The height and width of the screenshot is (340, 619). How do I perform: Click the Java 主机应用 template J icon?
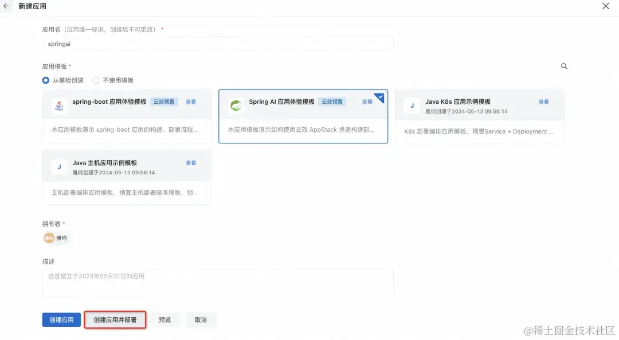coord(59,167)
